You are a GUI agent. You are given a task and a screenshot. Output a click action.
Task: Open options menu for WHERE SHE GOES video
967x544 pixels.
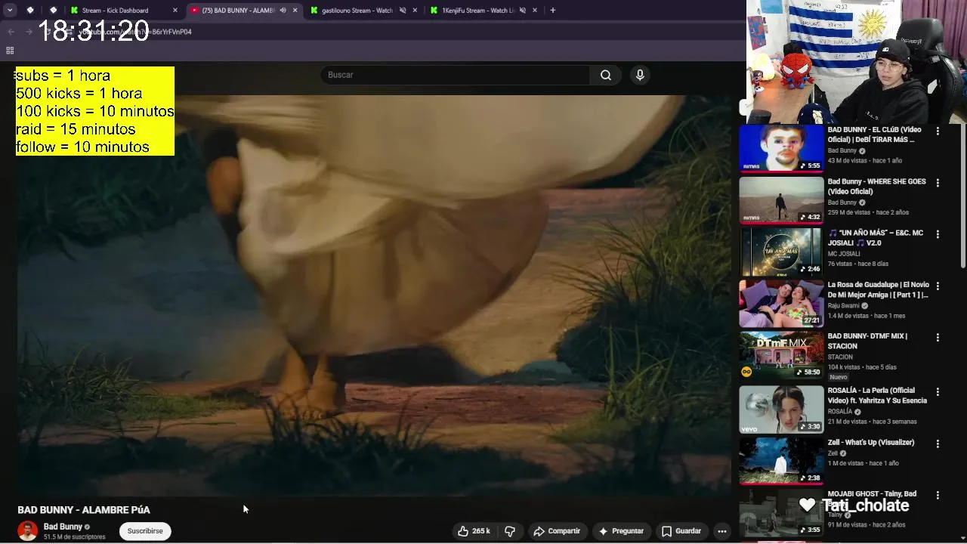(938, 183)
